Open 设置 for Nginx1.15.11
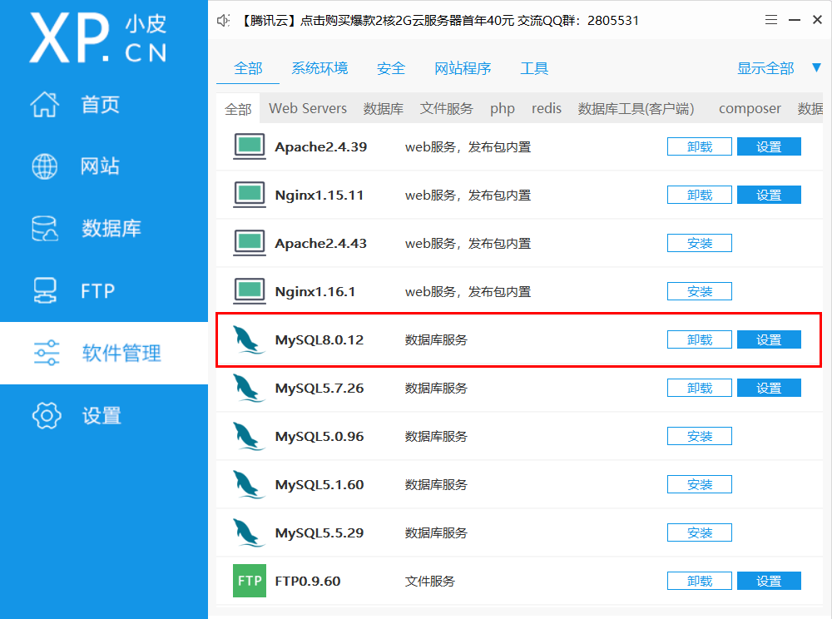The image size is (832, 619). coord(769,195)
